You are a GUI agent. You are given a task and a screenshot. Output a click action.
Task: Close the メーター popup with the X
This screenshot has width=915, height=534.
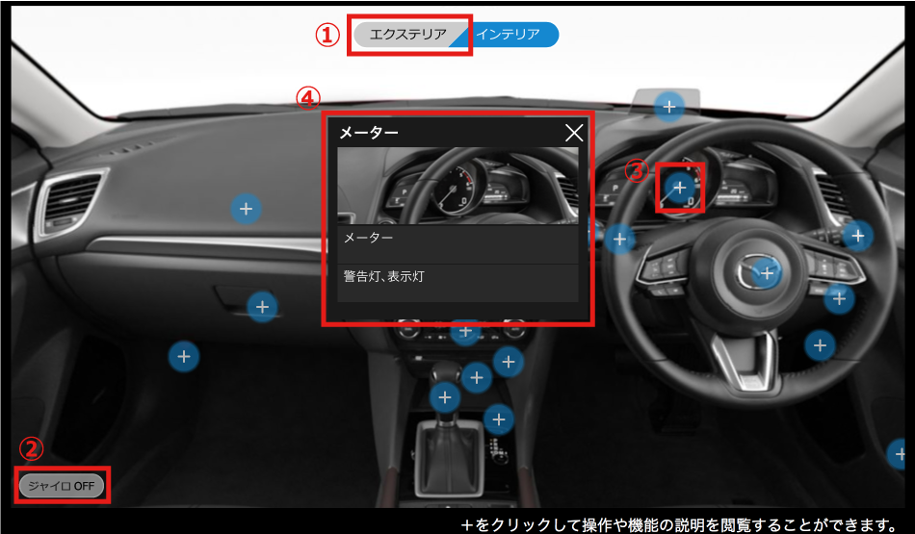(x=574, y=134)
